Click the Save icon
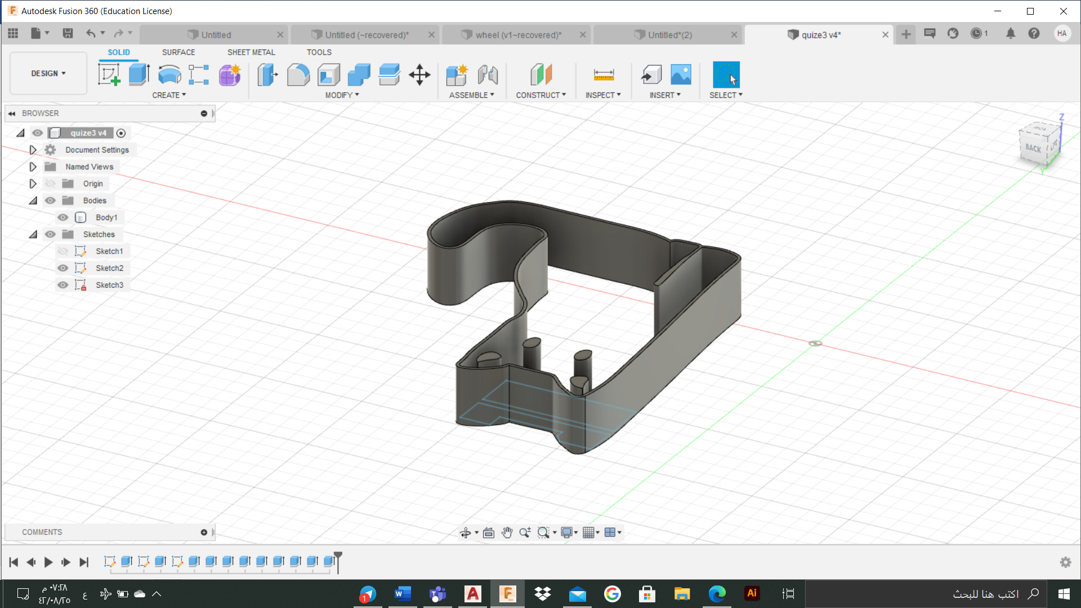This screenshot has width=1081, height=608. coord(68,33)
